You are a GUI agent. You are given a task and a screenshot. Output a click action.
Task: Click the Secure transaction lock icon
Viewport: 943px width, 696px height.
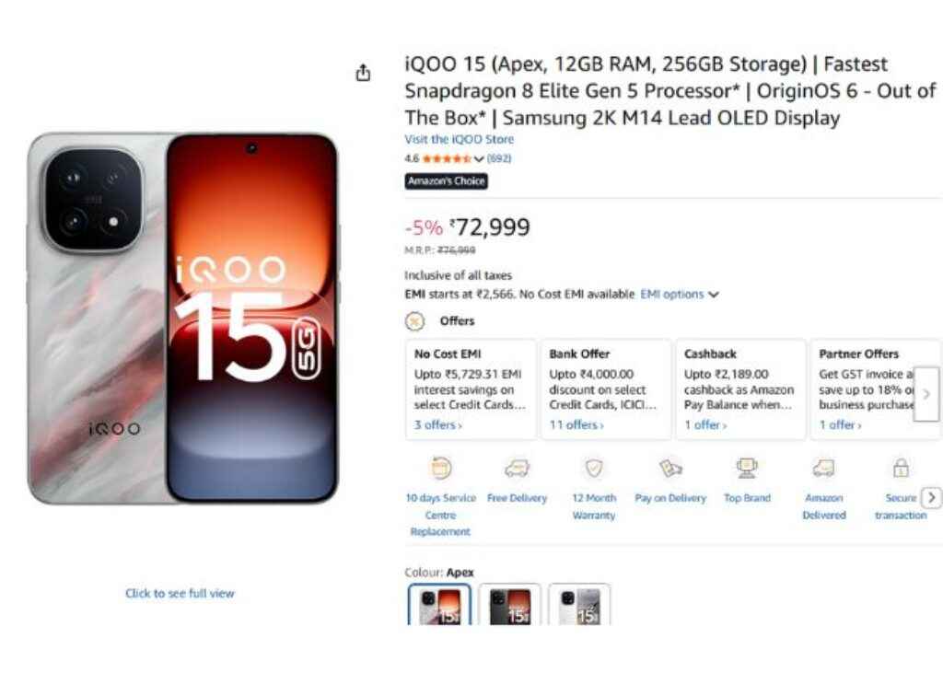pyautogui.click(x=901, y=468)
